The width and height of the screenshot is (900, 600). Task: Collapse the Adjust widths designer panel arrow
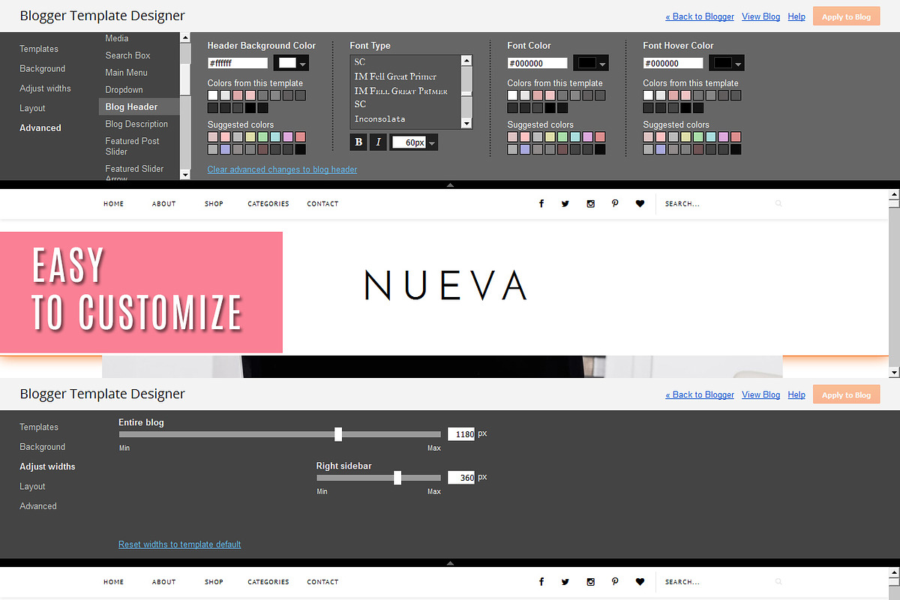(450, 562)
